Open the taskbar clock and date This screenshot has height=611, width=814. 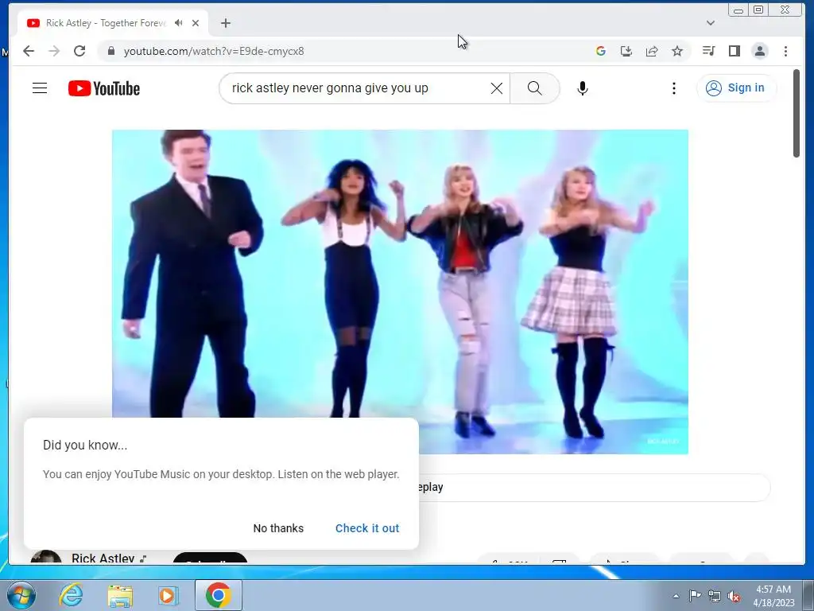tap(773, 596)
